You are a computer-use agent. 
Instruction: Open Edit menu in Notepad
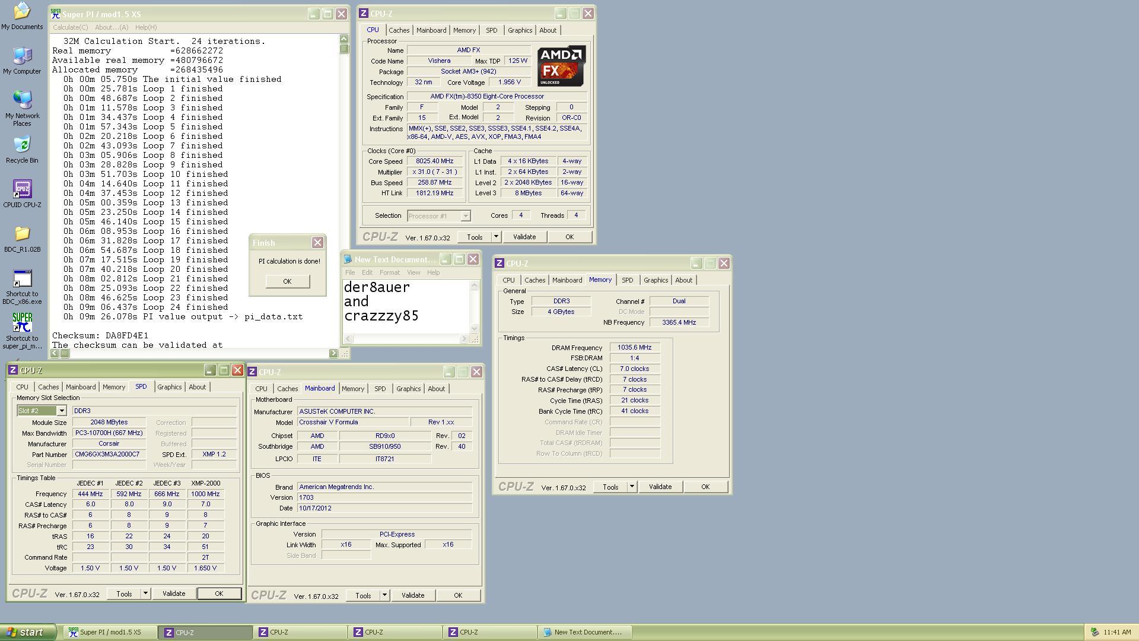pos(367,272)
